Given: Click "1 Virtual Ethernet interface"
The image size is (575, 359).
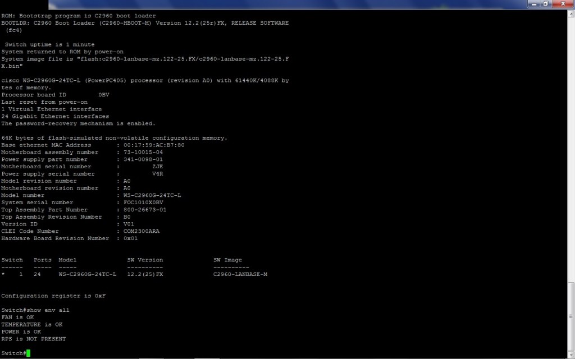Looking at the screenshot, I should (x=52, y=109).
